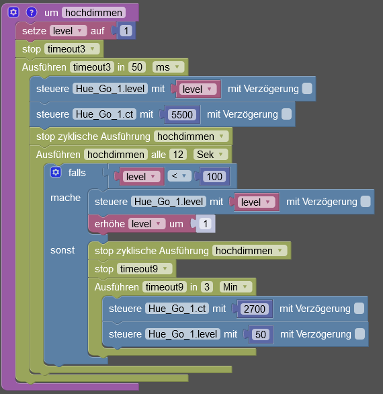Open the less-than comparison operator dropdown
383x394 pixels.
click(179, 176)
